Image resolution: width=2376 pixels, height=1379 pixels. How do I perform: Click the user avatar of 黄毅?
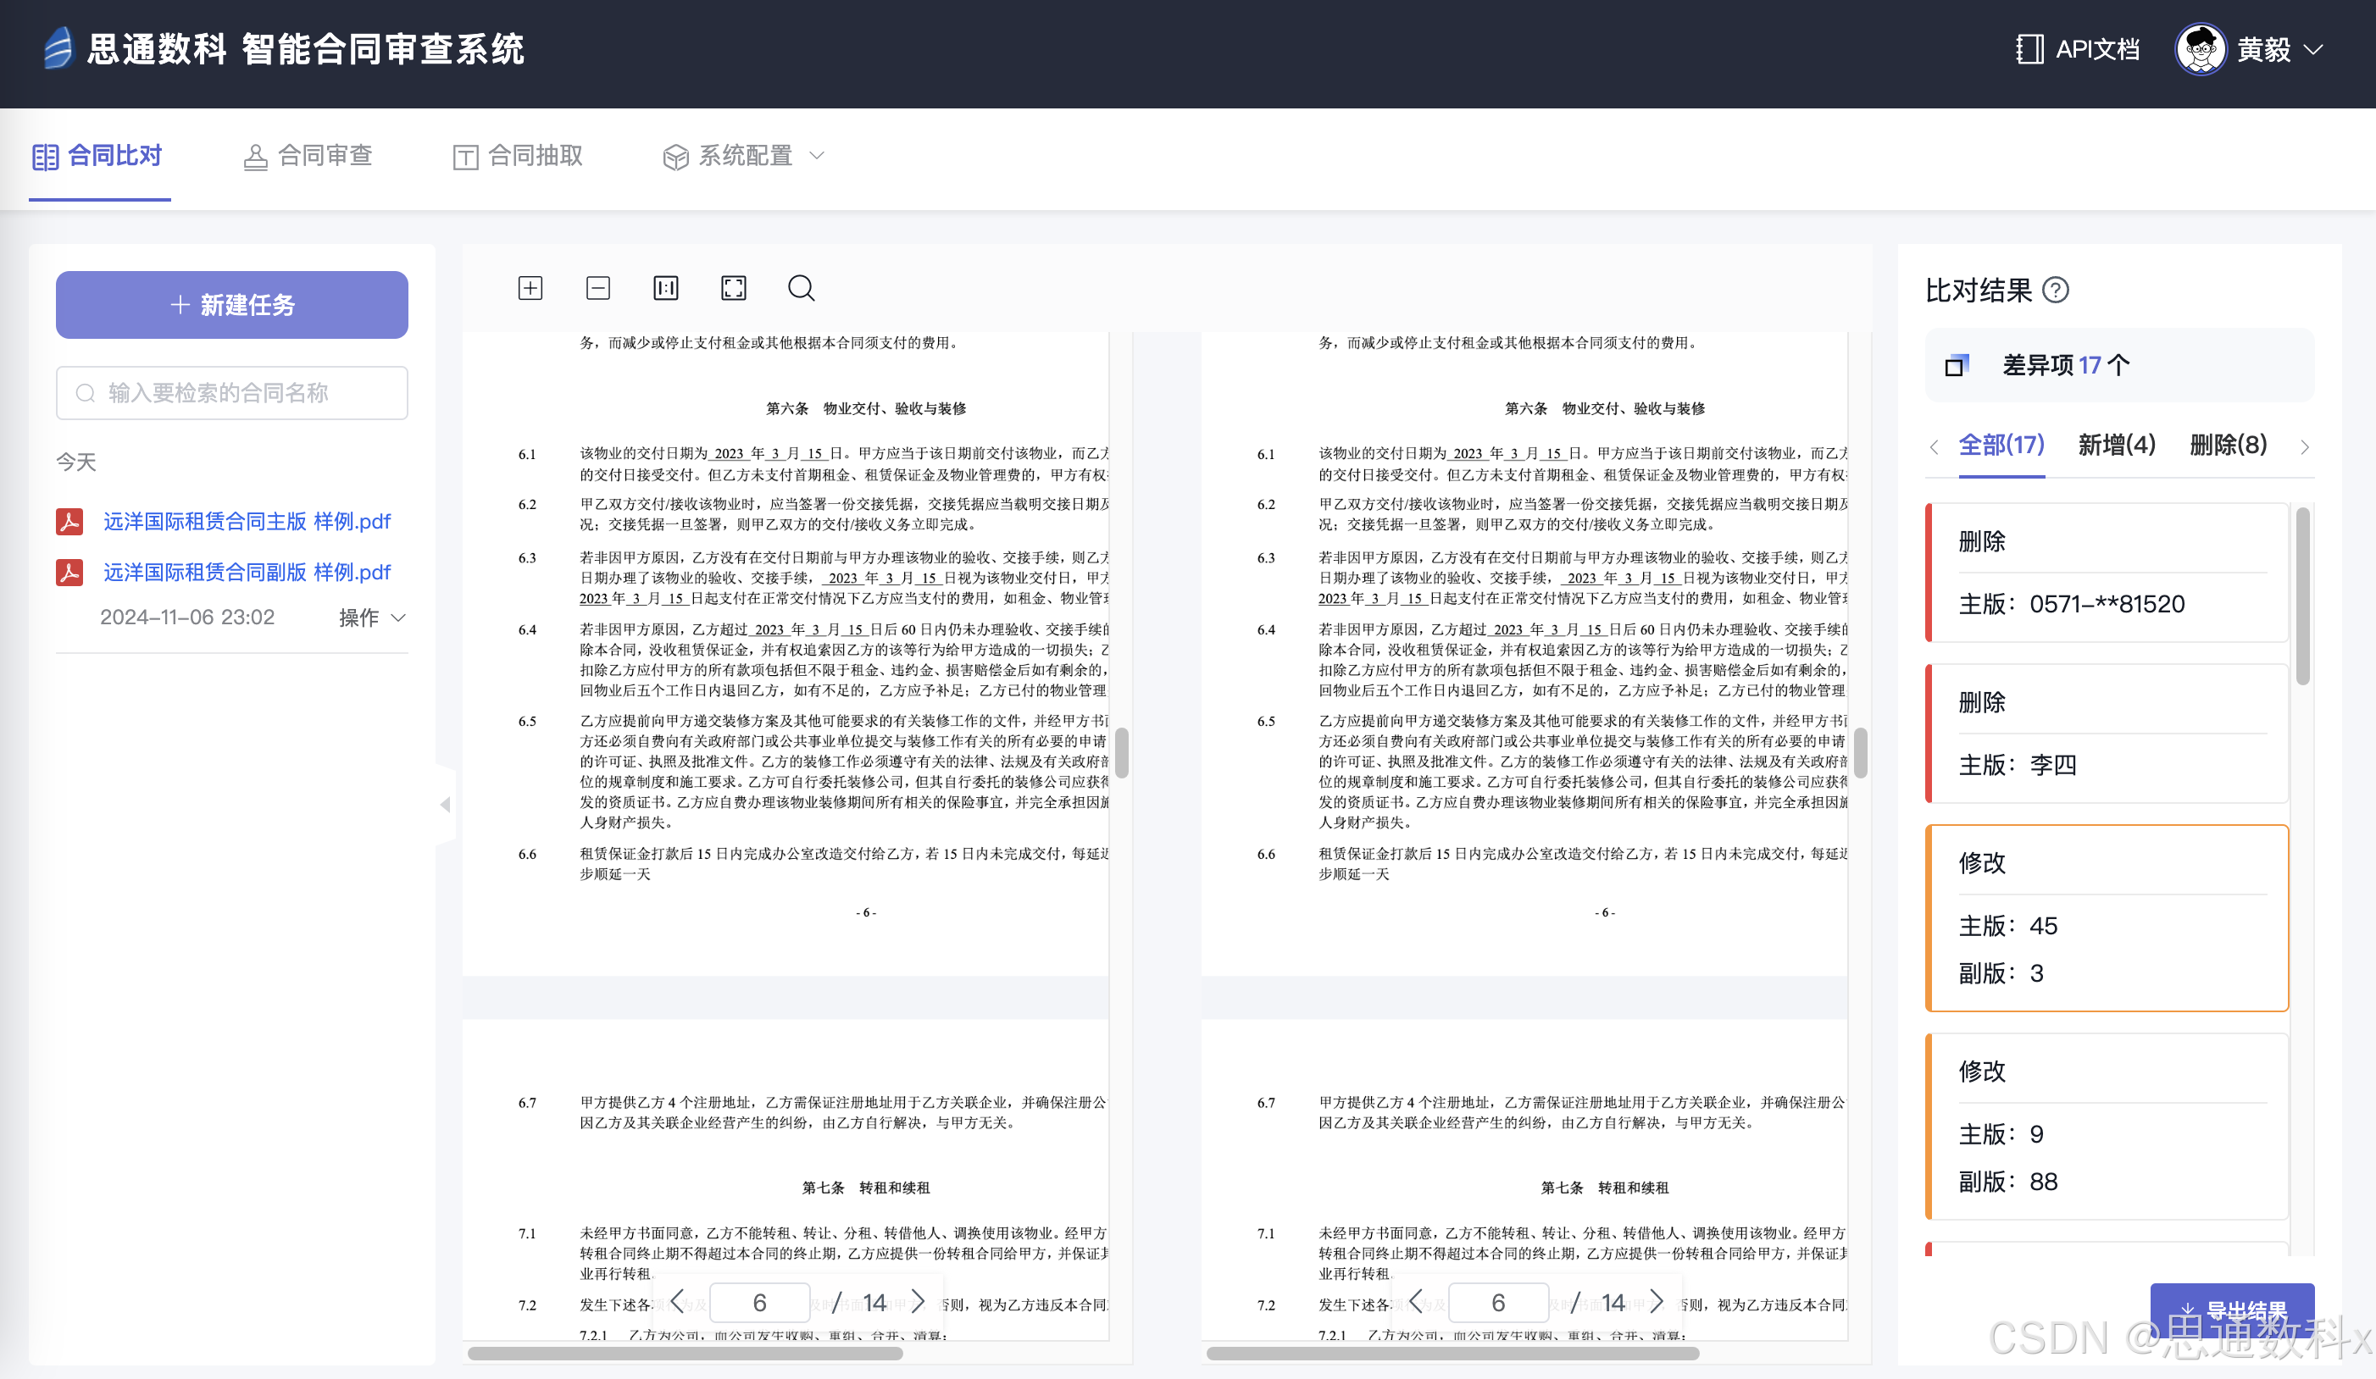tap(2201, 49)
